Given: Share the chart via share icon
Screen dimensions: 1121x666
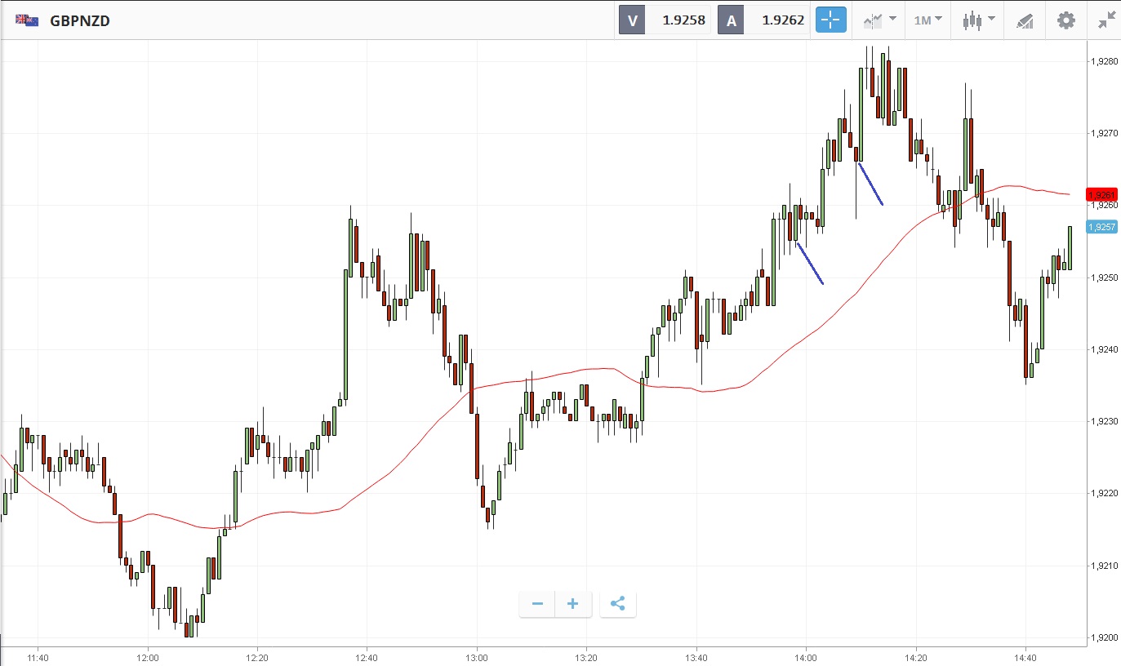Looking at the screenshot, I should point(618,604).
